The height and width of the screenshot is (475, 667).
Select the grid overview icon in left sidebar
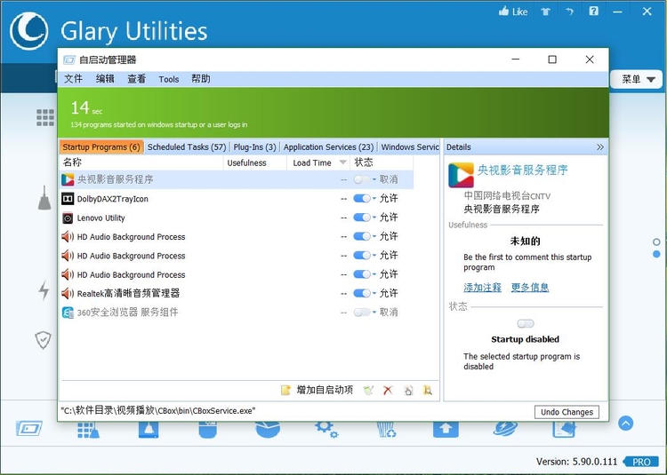[x=45, y=117]
